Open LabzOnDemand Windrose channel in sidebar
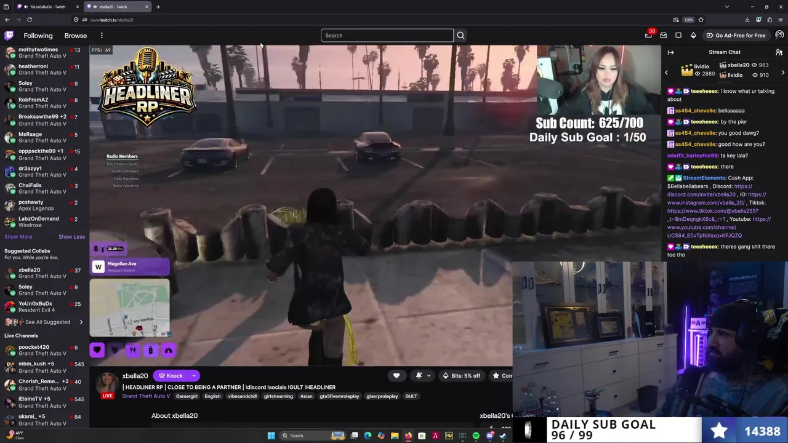 coord(43,222)
